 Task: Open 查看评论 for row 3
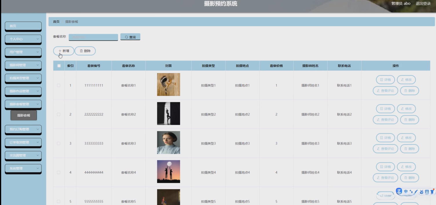385,149
